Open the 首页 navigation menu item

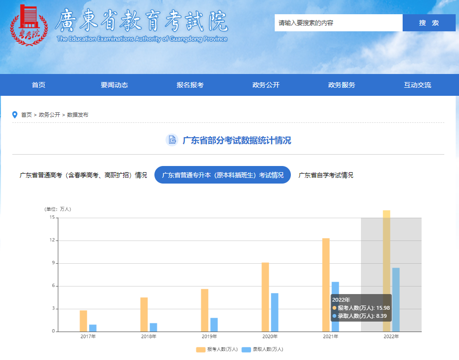coord(39,85)
